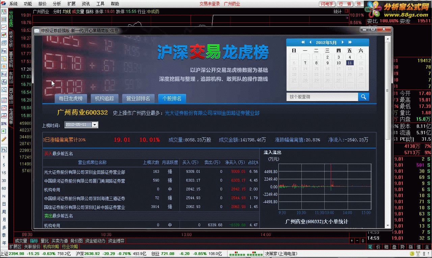Go to previous month in calendar

click(x=310, y=42)
